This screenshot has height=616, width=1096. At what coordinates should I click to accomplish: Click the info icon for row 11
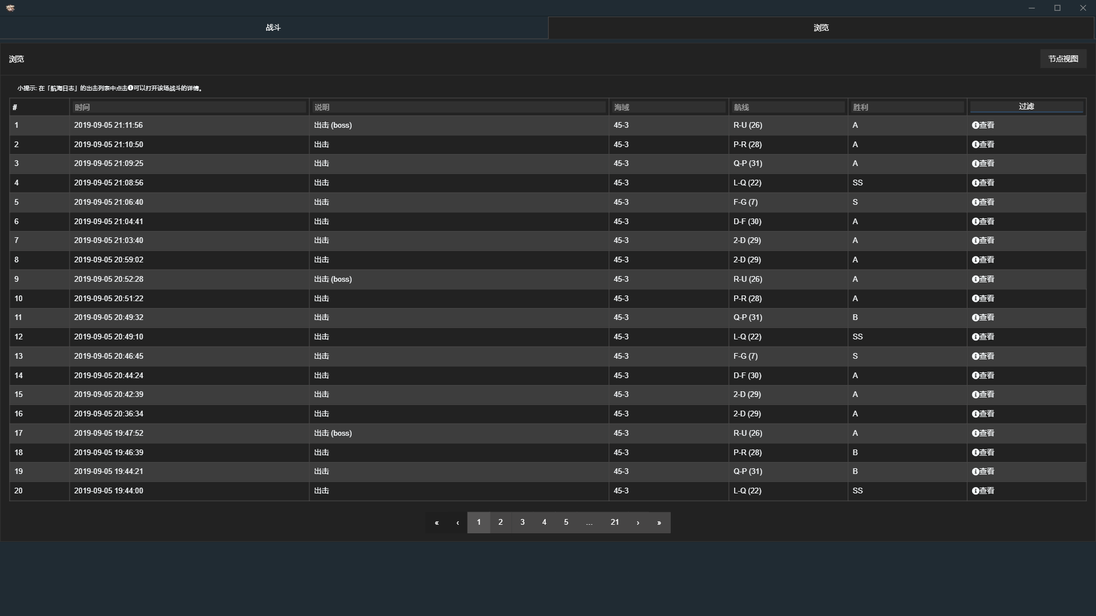(x=976, y=318)
